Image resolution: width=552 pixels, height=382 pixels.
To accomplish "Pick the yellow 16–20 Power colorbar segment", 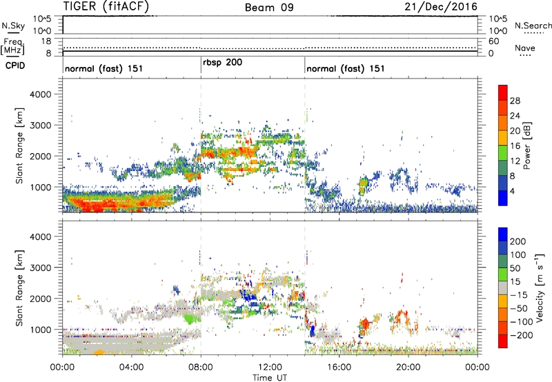I will click(x=503, y=137).
